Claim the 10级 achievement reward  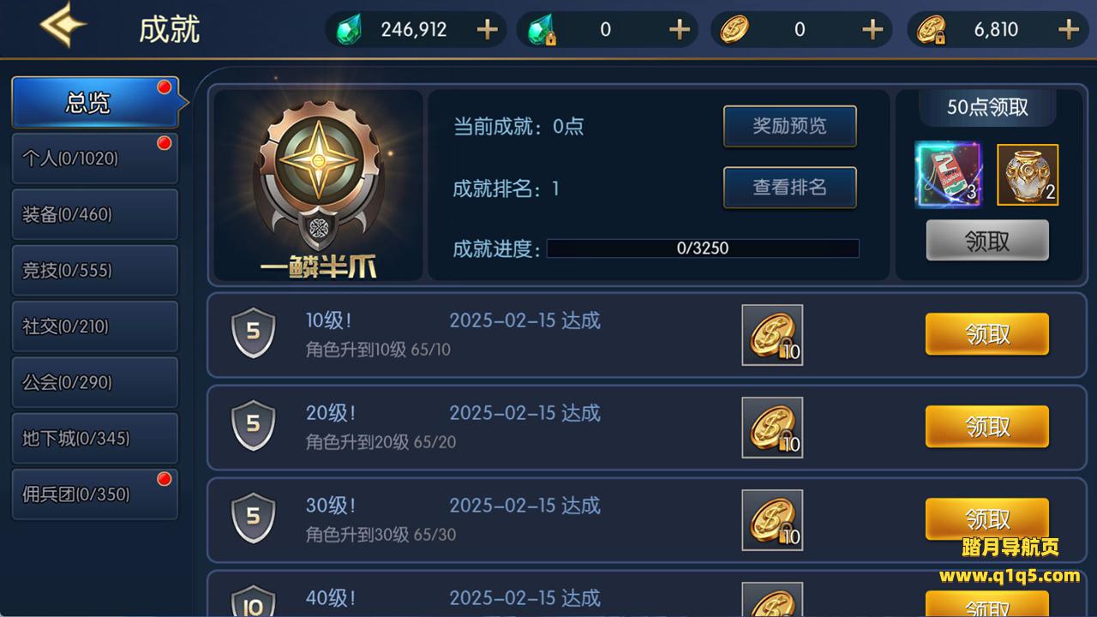[987, 334]
